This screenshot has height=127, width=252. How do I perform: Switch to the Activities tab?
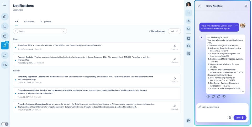click(x=29, y=22)
